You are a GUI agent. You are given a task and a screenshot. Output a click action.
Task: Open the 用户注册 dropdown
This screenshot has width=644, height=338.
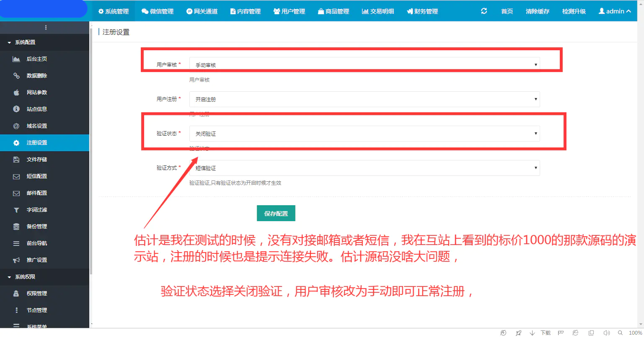coord(364,99)
